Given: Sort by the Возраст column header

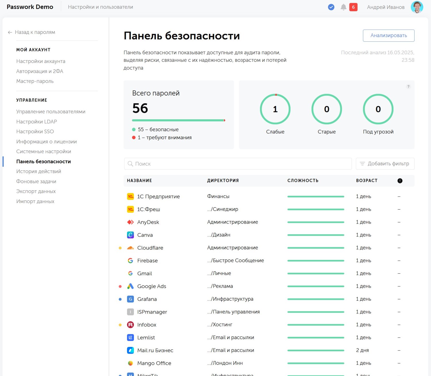Looking at the screenshot, I should (367, 181).
